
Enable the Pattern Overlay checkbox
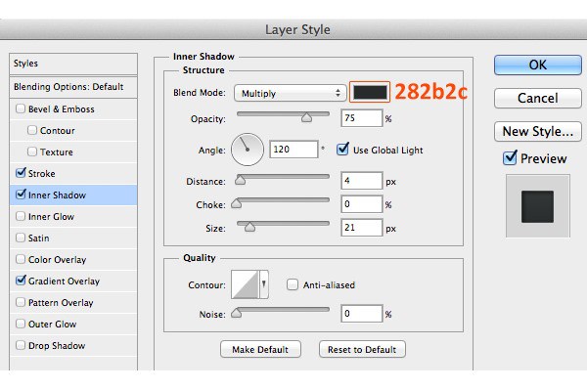[21, 302]
